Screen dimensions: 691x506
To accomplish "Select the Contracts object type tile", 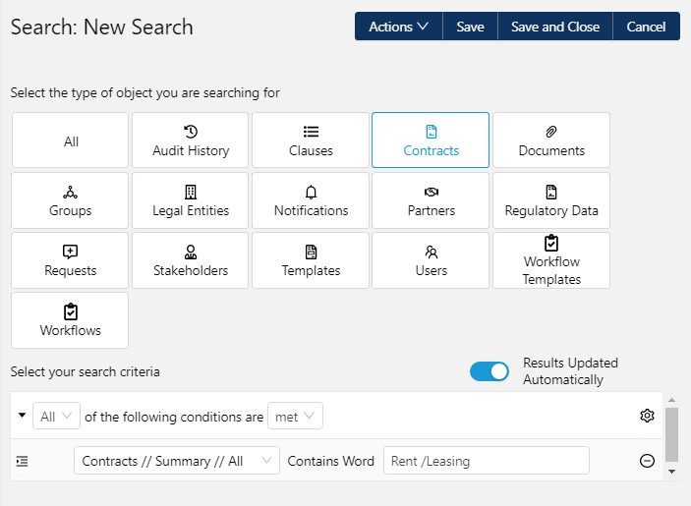I will click(x=431, y=141).
